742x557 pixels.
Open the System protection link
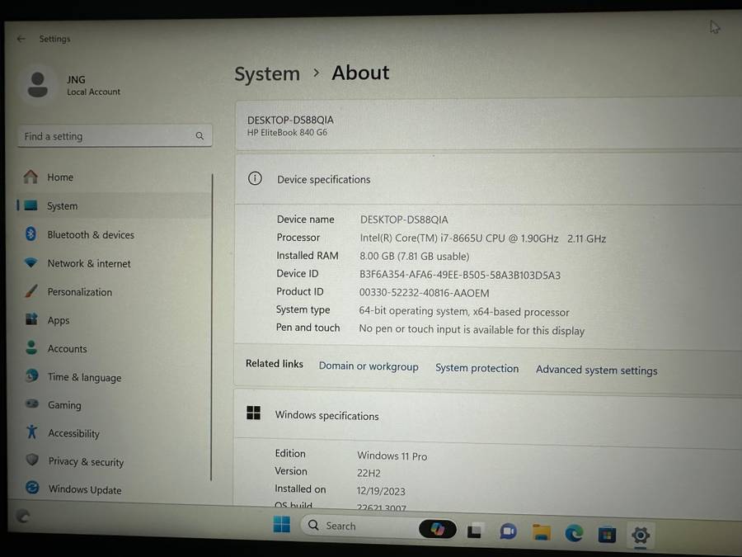click(477, 368)
